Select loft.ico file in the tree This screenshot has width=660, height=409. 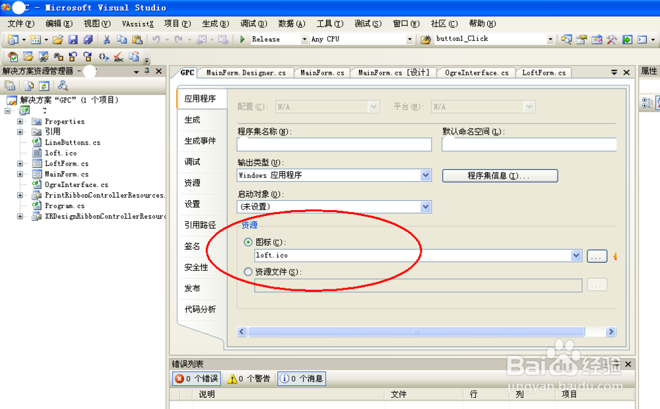pyautogui.click(x=61, y=153)
